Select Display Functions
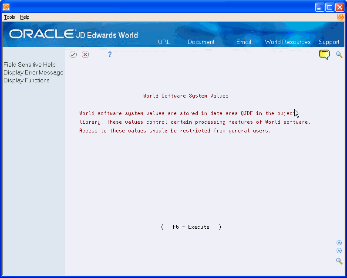Screen dimensions: 347x278 click(26, 81)
